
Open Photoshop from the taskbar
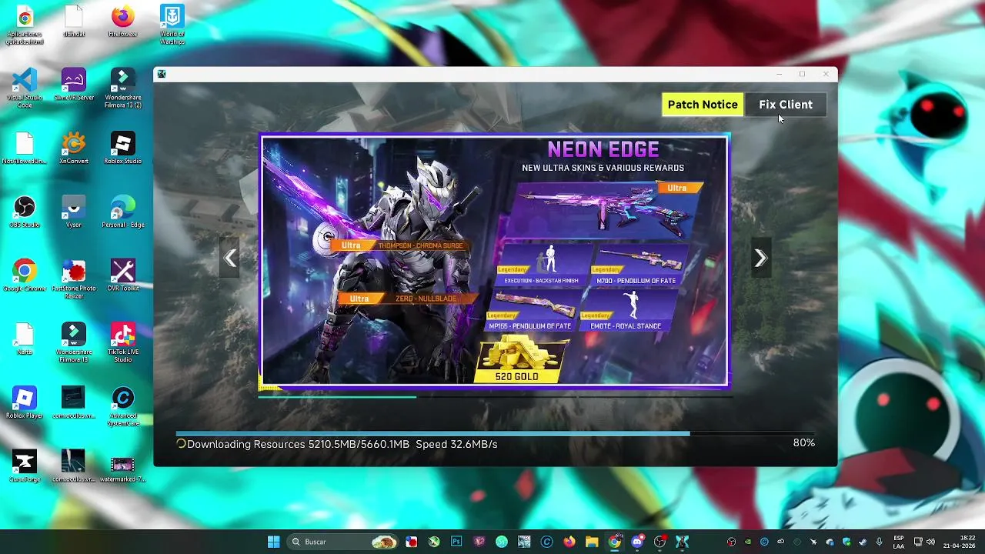(456, 542)
